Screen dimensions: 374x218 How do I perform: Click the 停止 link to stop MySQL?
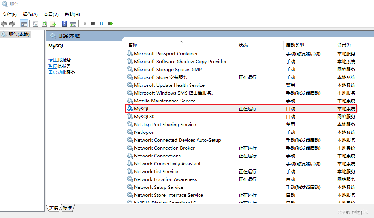coord(53,59)
